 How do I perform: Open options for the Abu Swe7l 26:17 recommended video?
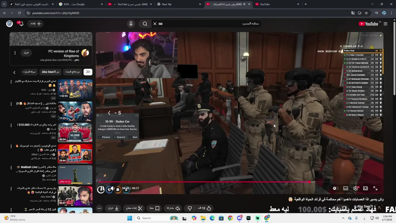[x=11, y=189]
